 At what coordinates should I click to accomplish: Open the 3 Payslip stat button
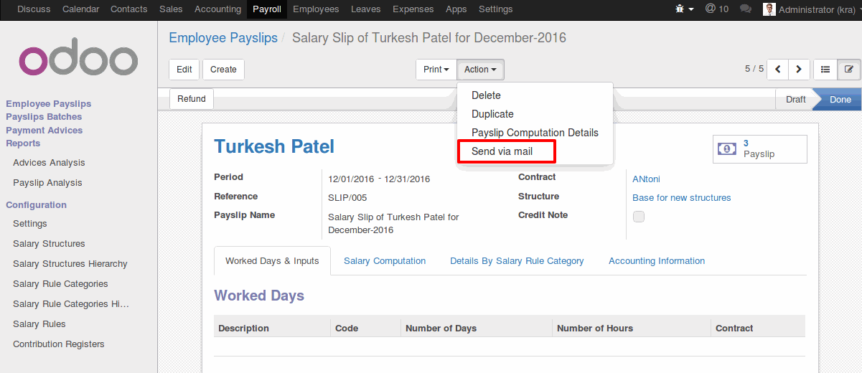click(x=759, y=148)
